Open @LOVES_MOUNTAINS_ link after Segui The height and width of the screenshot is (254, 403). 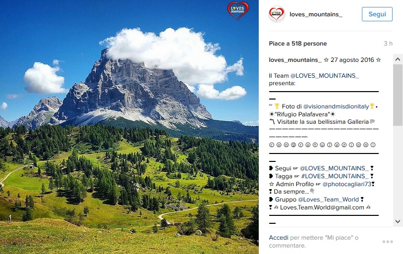tap(334, 168)
